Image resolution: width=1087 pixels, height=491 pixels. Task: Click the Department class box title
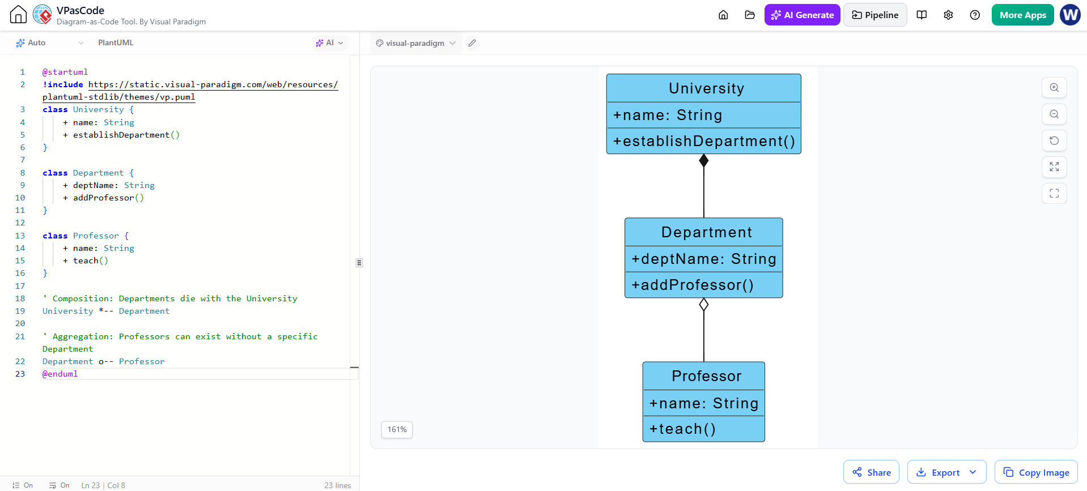click(706, 232)
